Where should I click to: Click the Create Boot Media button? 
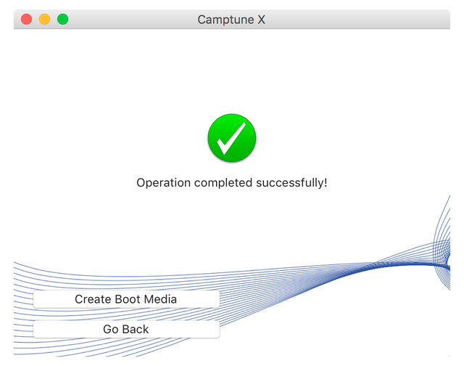coord(126,299)
